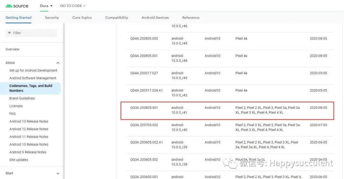Open the FAQ sidebar item
Image resolution: width=344 pixels, height=179 pixels.
pyautogui.click(x=12, y=114)
